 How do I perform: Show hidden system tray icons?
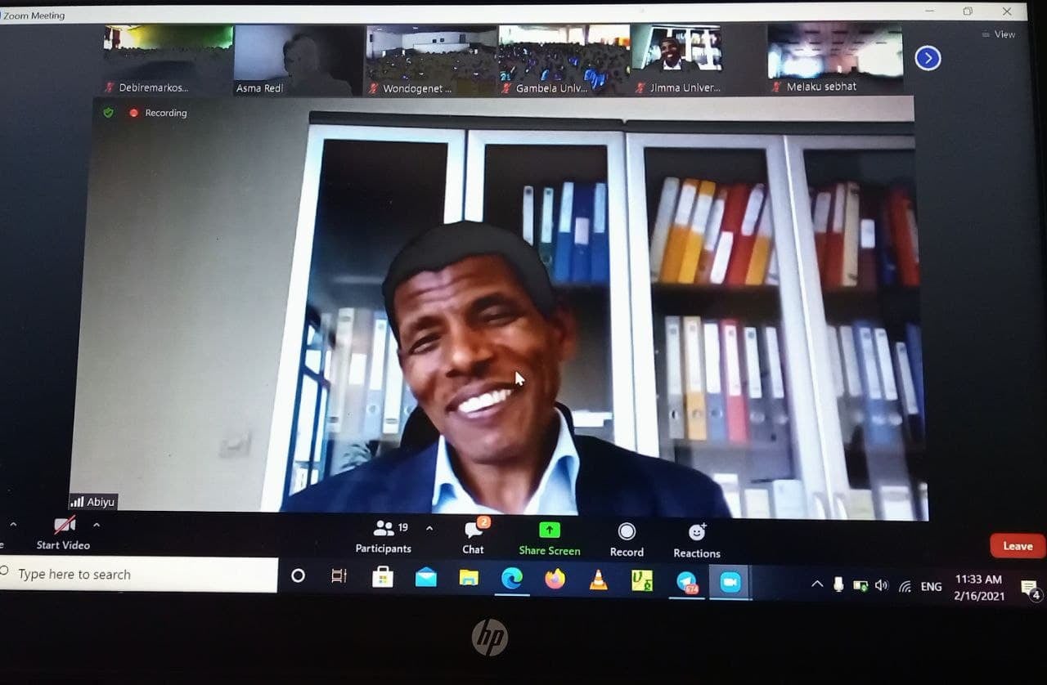pos(816,584)
